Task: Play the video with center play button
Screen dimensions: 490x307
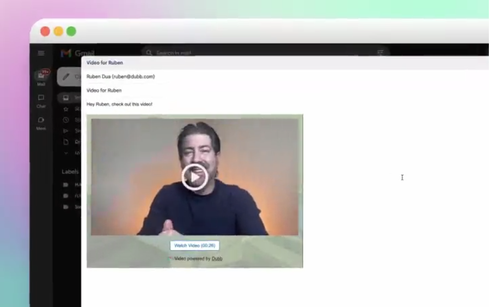Action: [x=194, y=177]
